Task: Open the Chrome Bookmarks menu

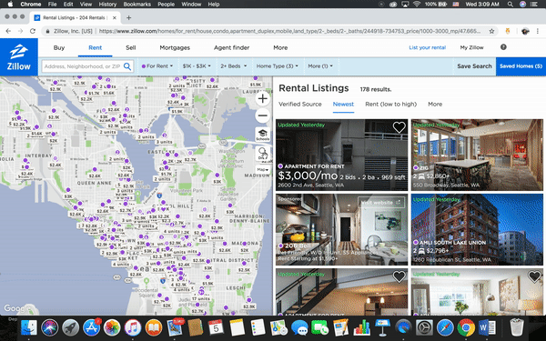Action: pyautogui.click(x=136, y=5)
